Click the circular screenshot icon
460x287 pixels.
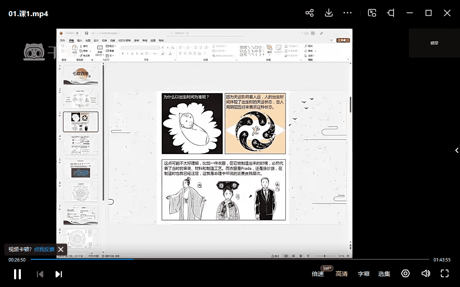[405, 273]
